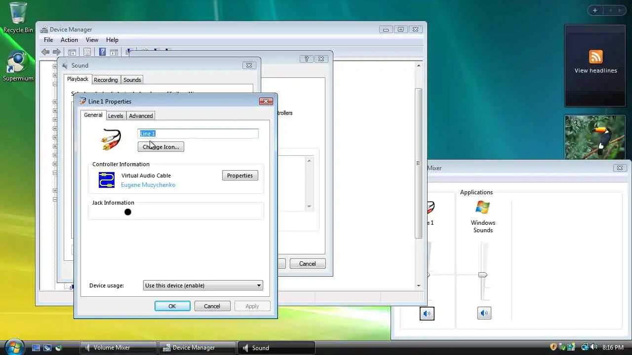The width and height of the screenshot is (632, 355).
Task: Adjust the Windows Sounds volume slider
Action: 483,275
